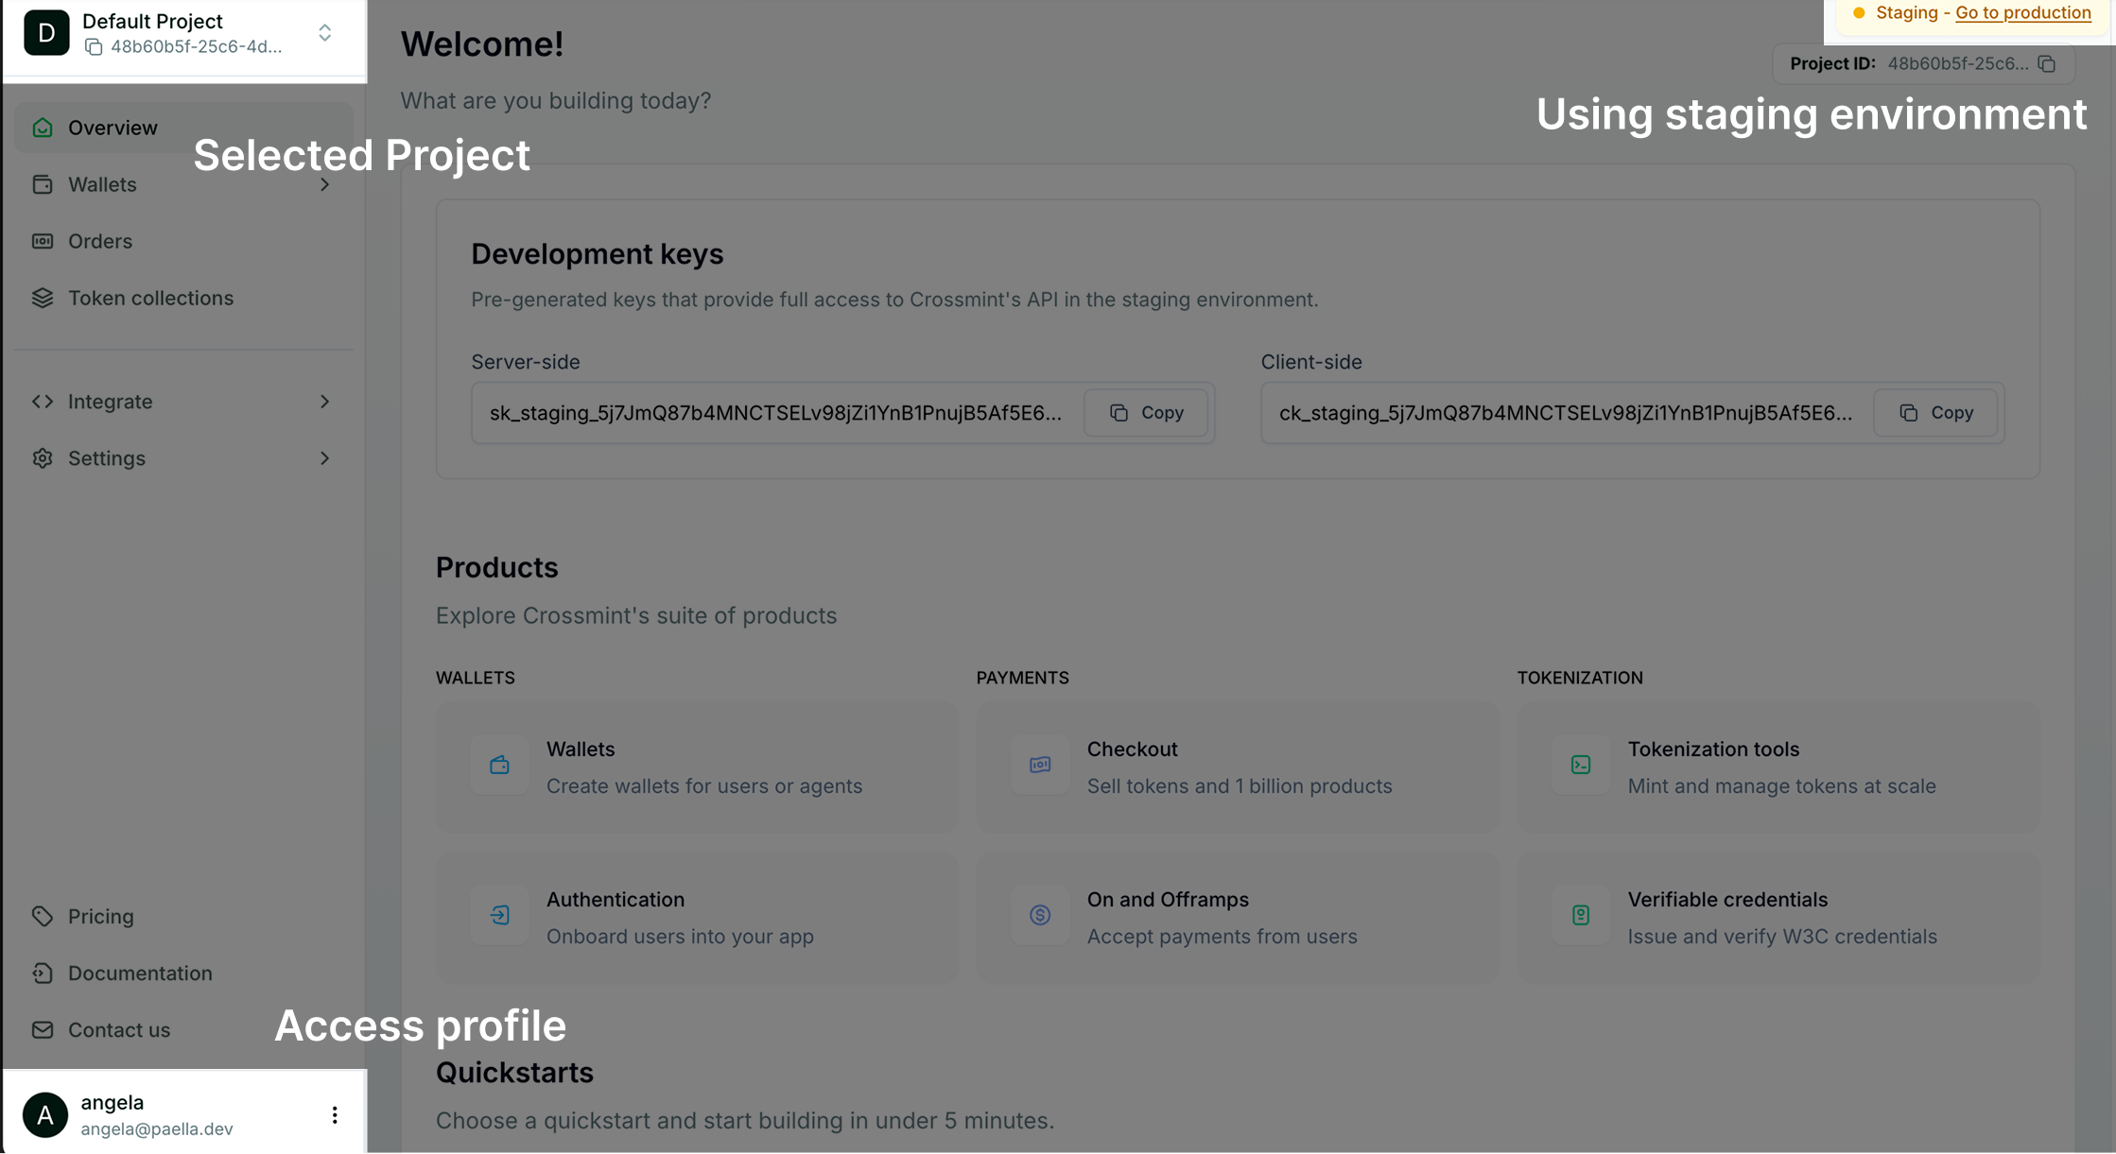Click the server-side key field
This screenshot has width=2116, height=1154.
[843, 413]
